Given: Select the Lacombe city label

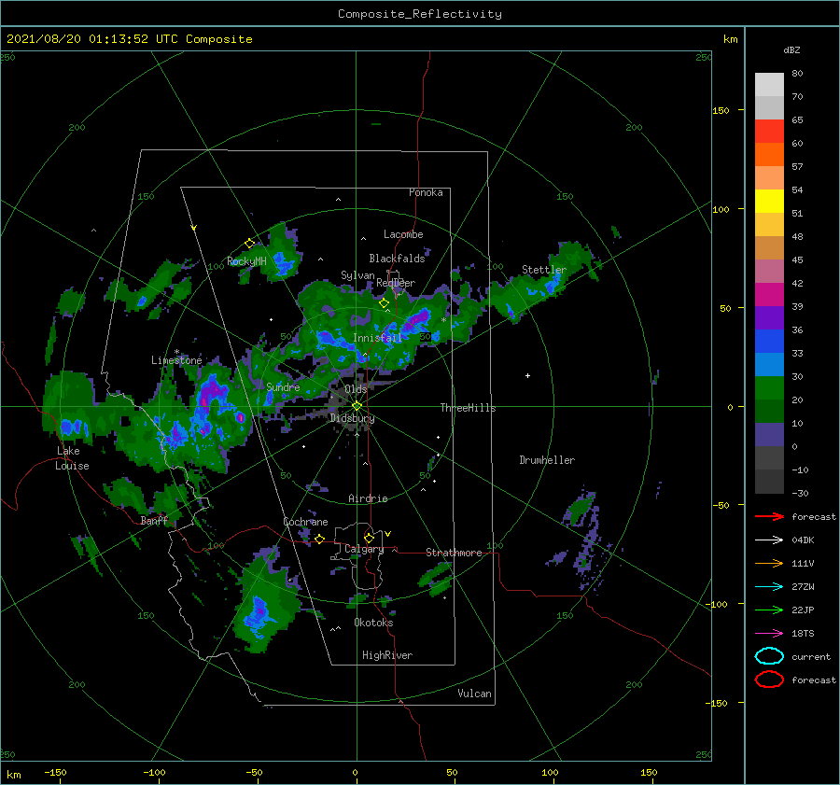Looking at the screenshot, I should point(403,234).
